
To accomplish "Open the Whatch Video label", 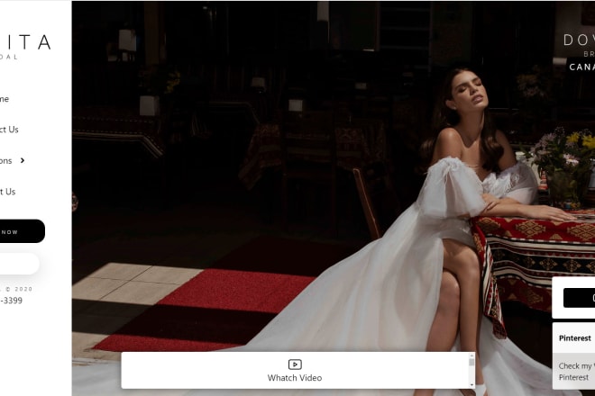I will (295, 378).
